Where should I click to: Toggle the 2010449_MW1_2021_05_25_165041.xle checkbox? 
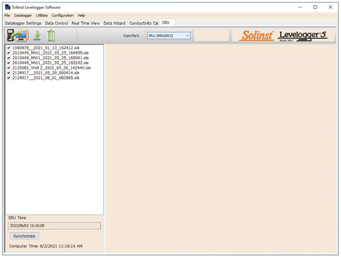click(9, 58)
